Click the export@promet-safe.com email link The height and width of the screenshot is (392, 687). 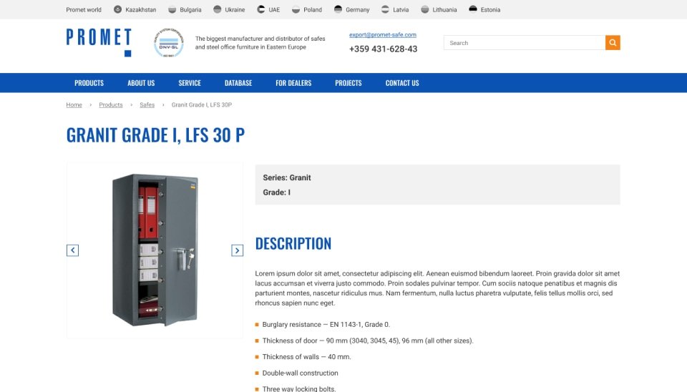(x=383, y=34)
